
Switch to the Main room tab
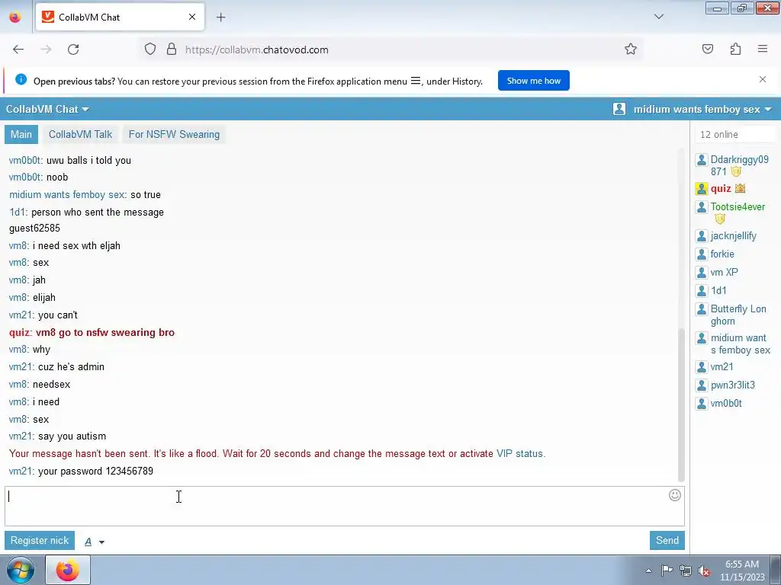point(21,134)
